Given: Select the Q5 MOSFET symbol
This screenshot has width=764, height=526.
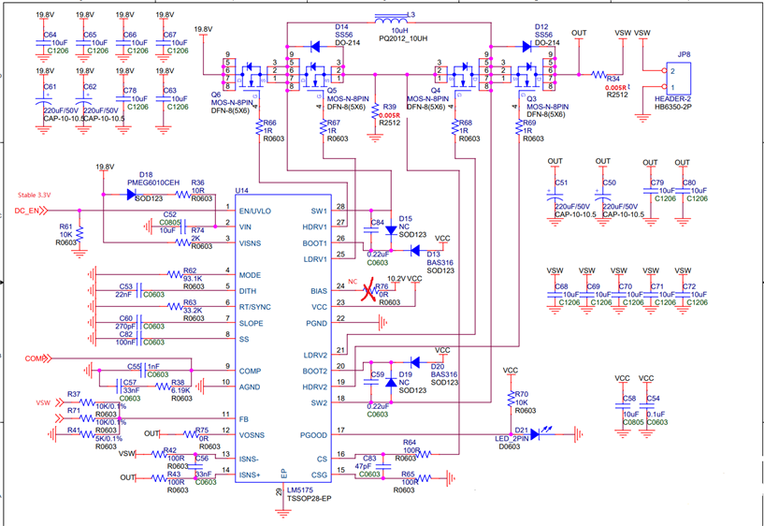Looking at the screenshot, I should point(315,75).
